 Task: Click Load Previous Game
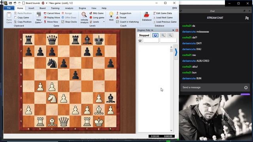pos(165,22)
